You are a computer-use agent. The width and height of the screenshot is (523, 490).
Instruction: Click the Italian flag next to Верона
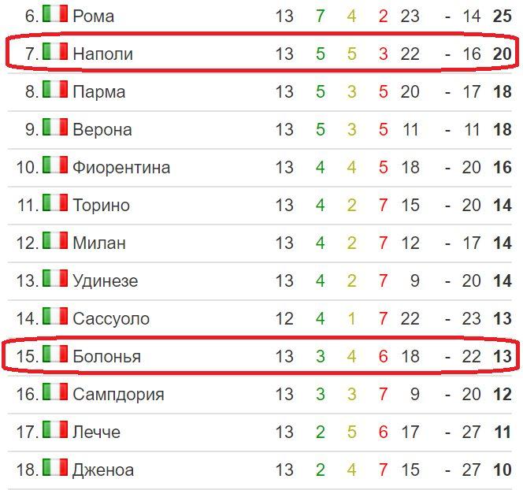click(54, 128)
